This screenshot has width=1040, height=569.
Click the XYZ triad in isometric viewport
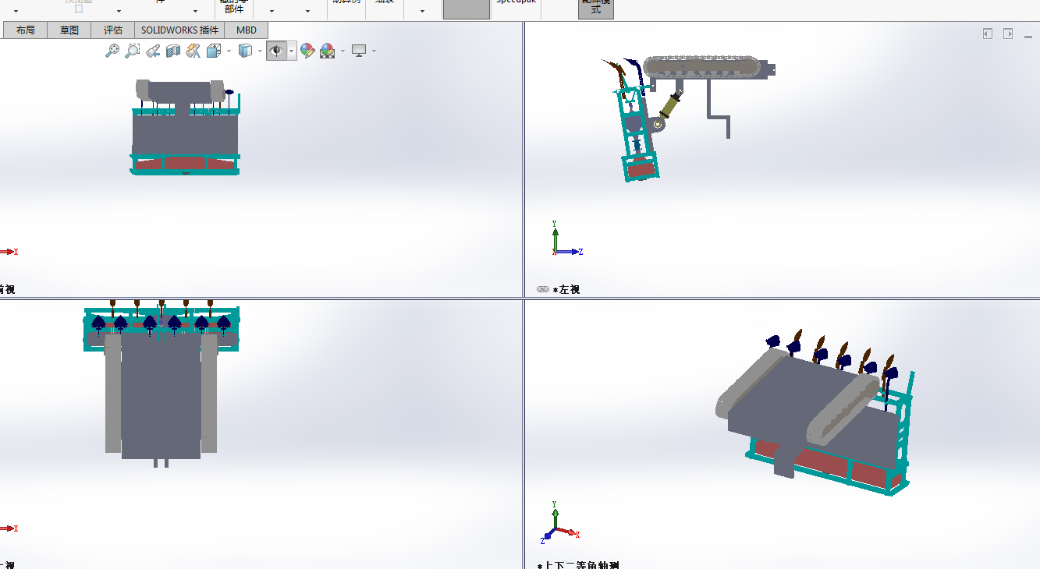click(x=560, y=521)
